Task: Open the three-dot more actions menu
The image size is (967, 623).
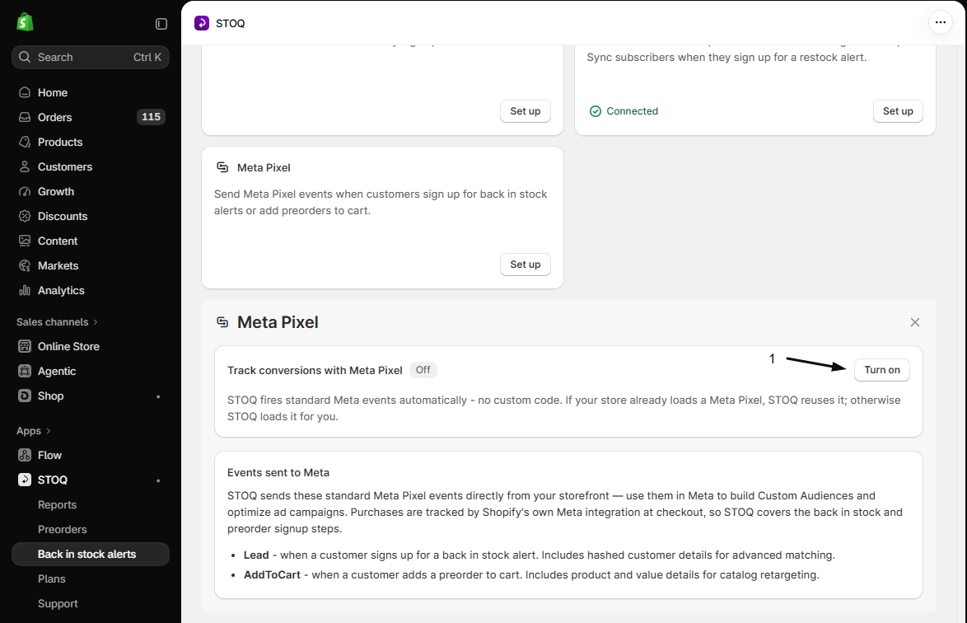Action: coord(940,23)
